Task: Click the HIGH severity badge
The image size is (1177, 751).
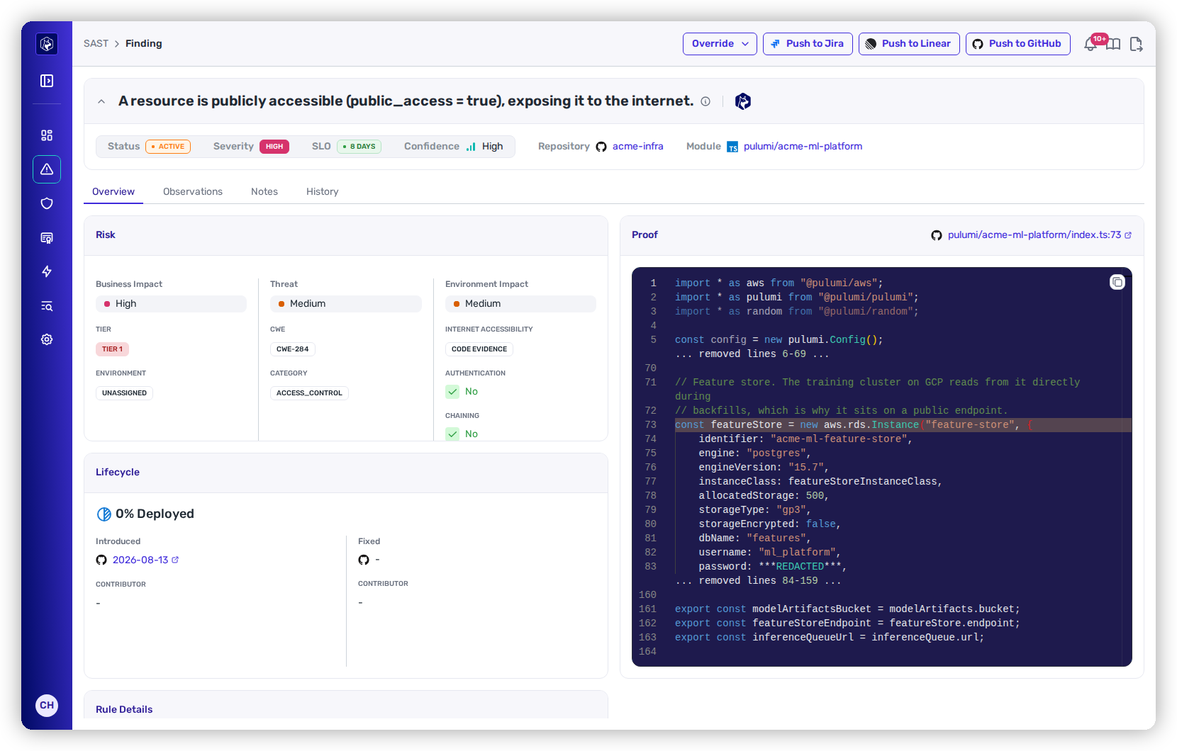Action: [x=274, y=147]
